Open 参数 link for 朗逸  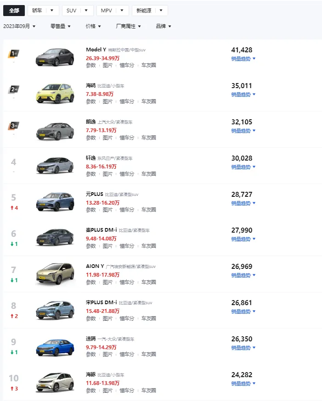[91, 138]
